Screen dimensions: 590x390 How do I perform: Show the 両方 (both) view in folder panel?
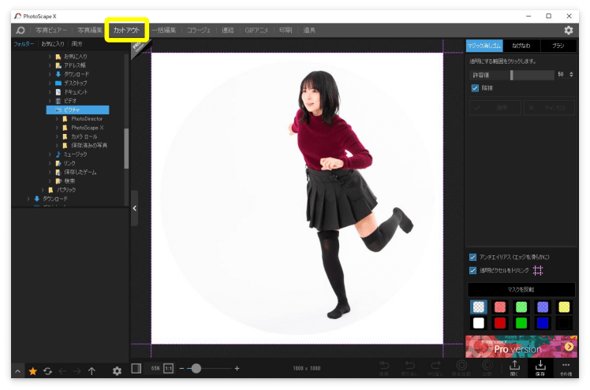pos(77,44)
